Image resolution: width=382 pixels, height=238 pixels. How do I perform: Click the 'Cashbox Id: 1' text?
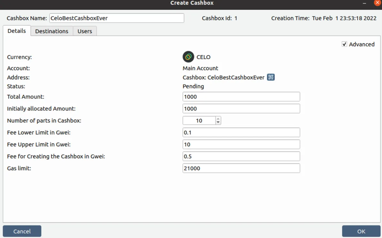(220, 18)
